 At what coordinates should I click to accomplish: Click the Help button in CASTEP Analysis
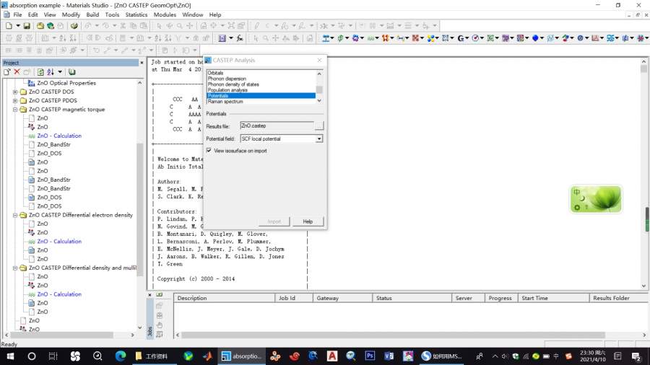[308, 221]
